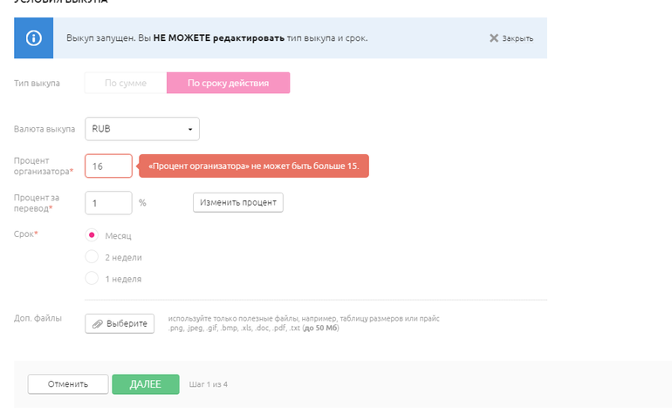Proceed with the green 'ДАЛЕЕ' button
The width and height of the screenshot is (672, 420).
point(146,384)
